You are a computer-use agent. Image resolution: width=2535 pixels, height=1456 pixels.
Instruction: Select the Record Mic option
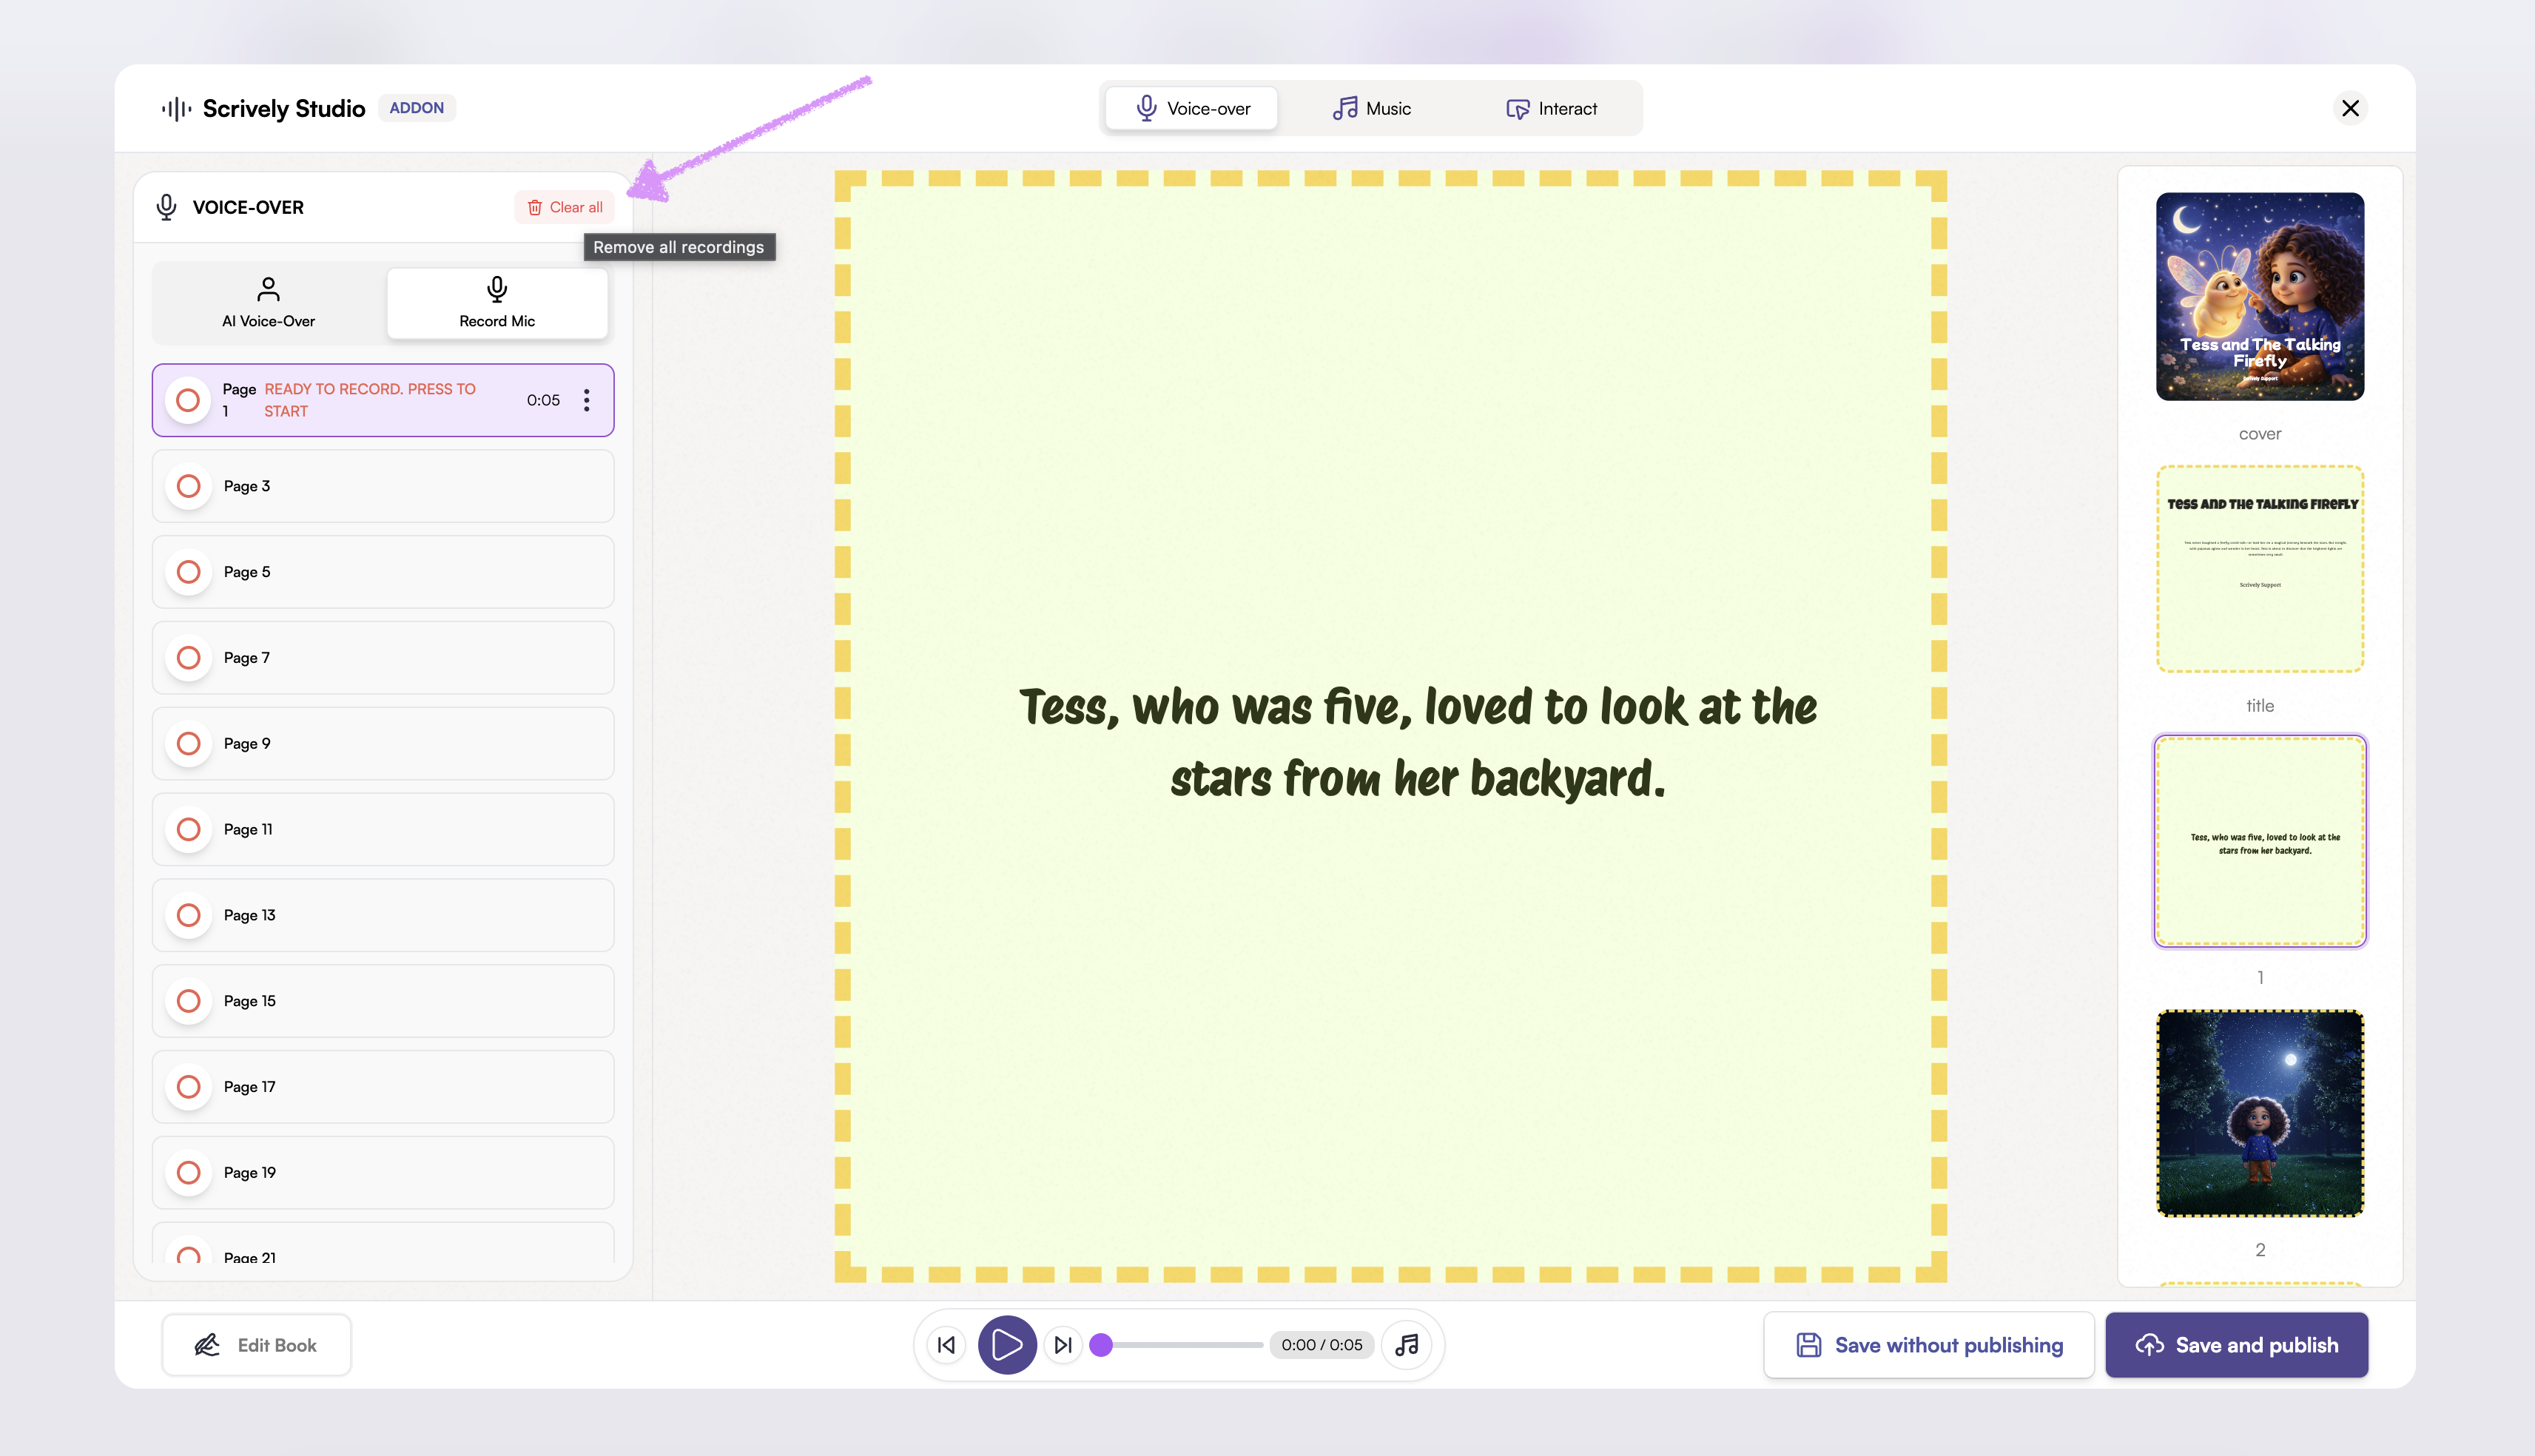pyautogui.click(x=497, y=302)
